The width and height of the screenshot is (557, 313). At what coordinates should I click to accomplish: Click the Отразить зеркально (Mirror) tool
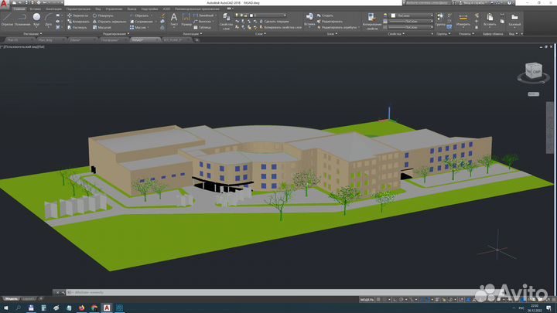(x=109, y=22)
